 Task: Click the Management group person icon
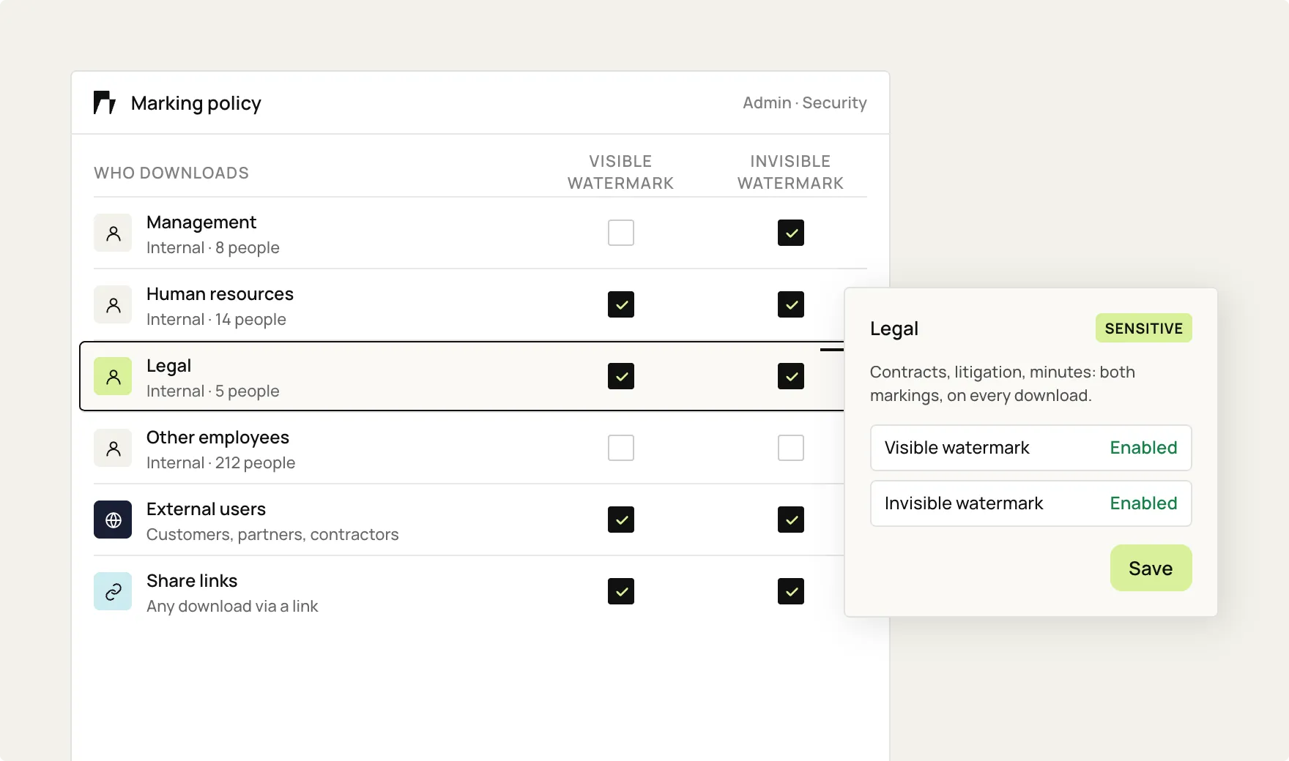113,233
